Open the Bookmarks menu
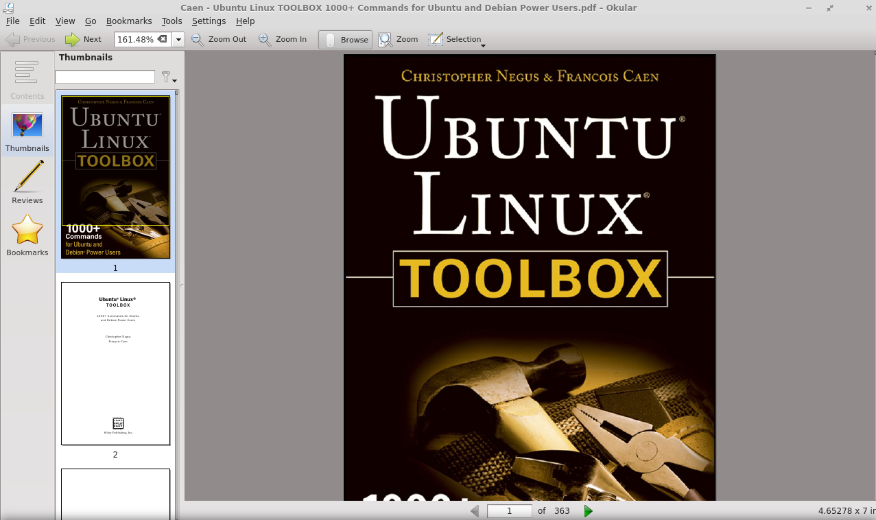The image size is (876, 520). [129, 21]
